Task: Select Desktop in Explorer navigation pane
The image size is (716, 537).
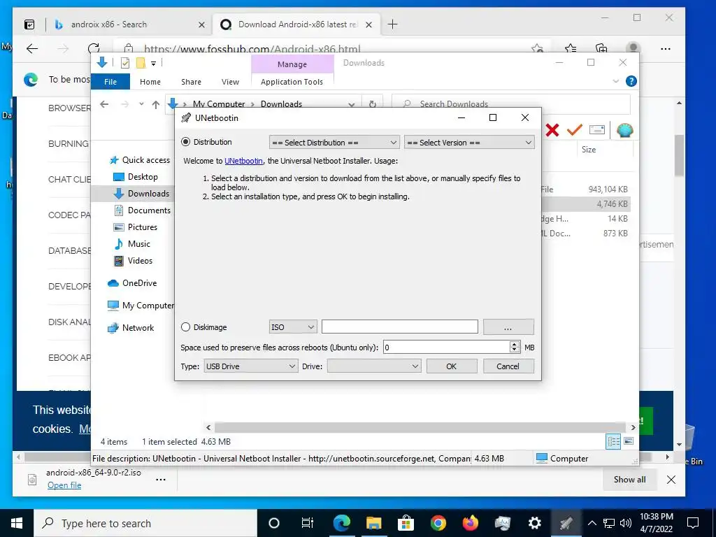Action: tap(143, 177)
